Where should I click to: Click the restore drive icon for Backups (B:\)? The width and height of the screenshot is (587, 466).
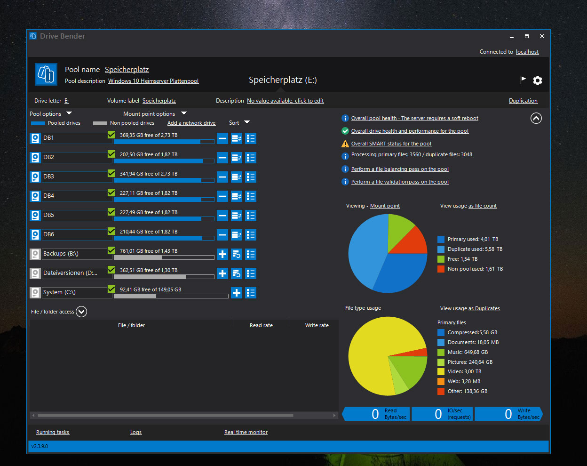point(237,254)
